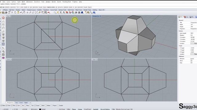Open the Right viewport title dropdown arrow
The height and width of the screenshot is (110, 197).
[97, 60]
